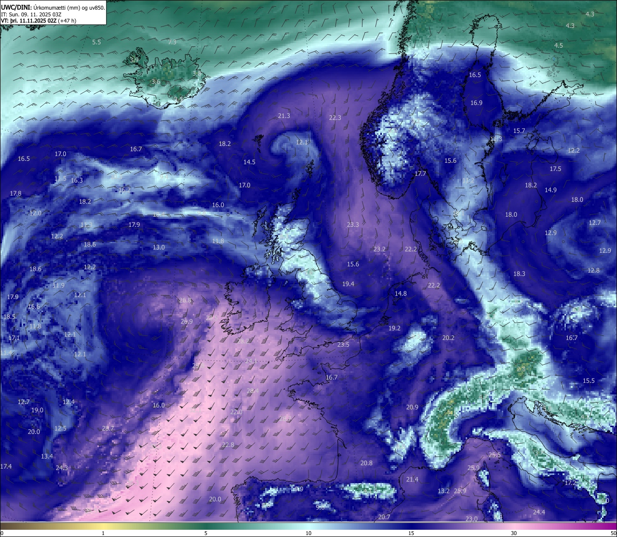Viewport: 617px width, 537px height.
Task: Click the 17.2 value over southern Italy
Action: pos(570,483)
